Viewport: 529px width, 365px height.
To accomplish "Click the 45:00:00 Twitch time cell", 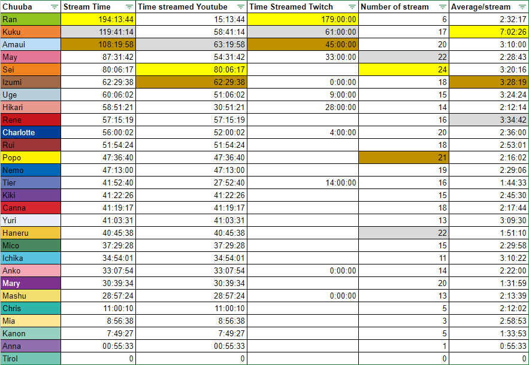I will tap(303, 44).
